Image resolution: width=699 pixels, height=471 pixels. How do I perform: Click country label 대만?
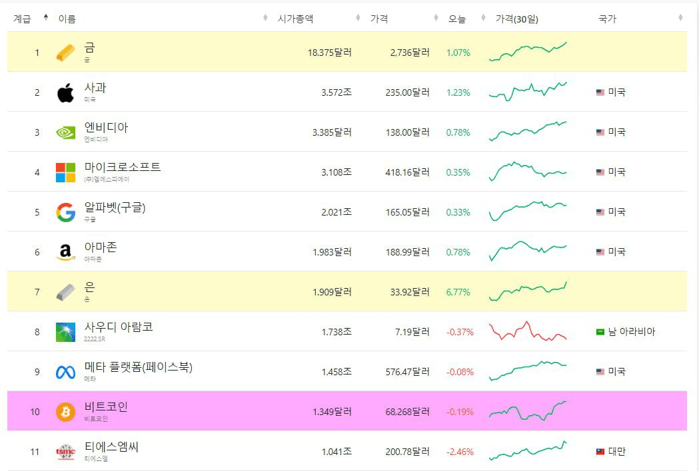pos(617,452)
